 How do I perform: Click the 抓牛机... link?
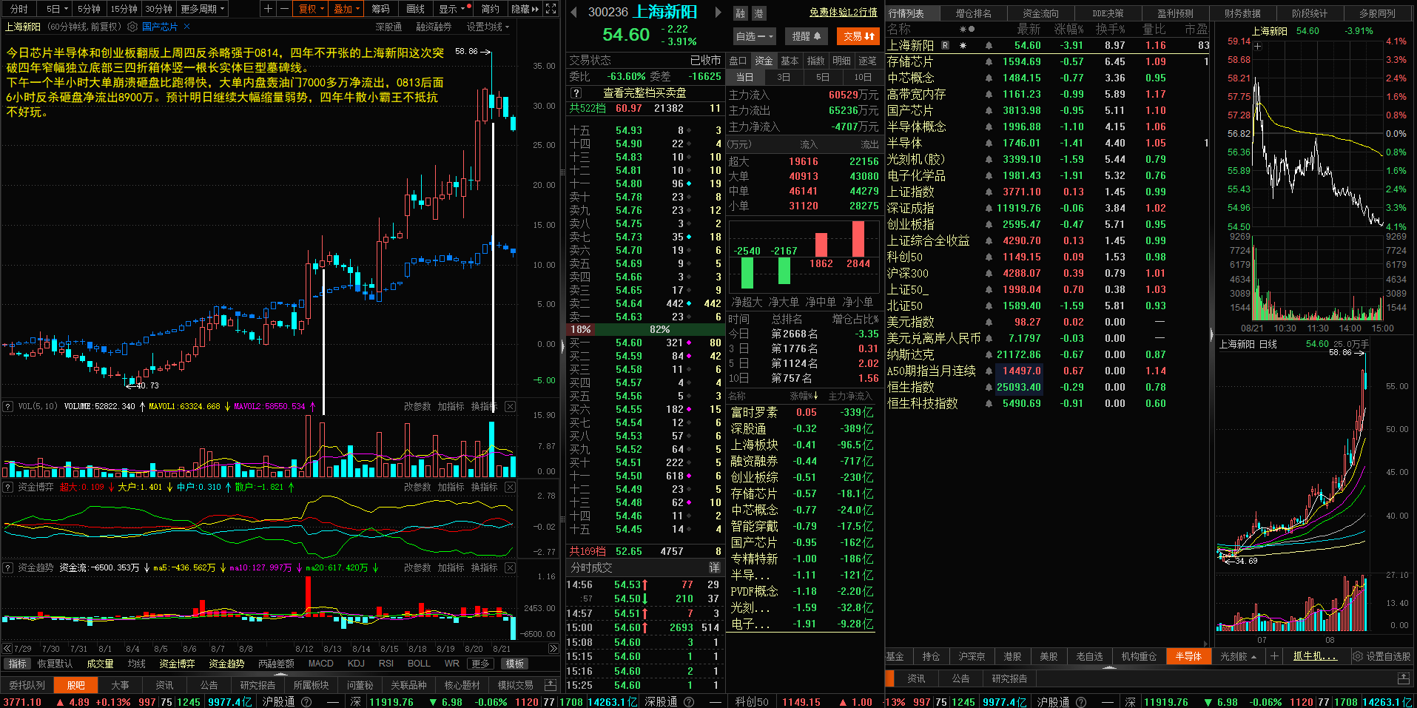point(1315,656)
